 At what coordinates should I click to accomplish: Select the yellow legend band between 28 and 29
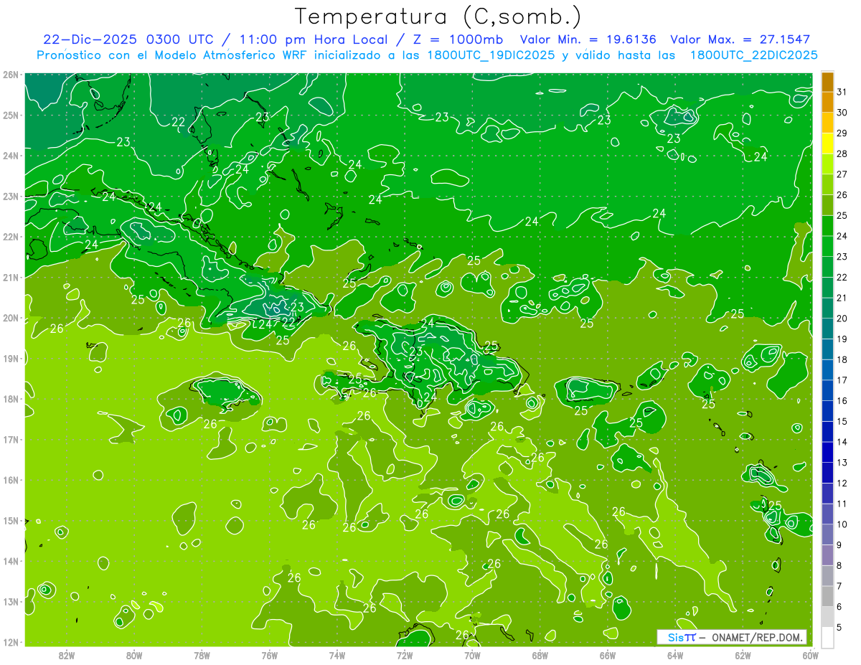(827, 143)
